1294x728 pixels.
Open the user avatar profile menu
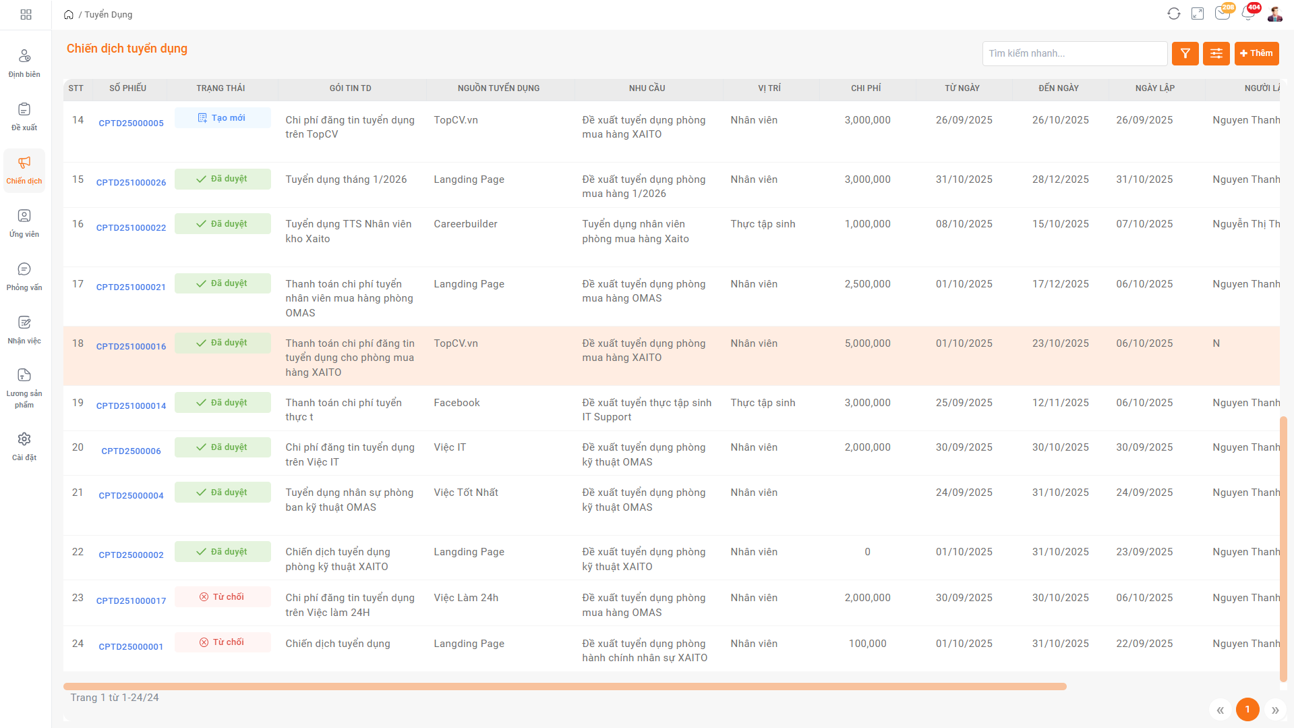(1274, 14)
